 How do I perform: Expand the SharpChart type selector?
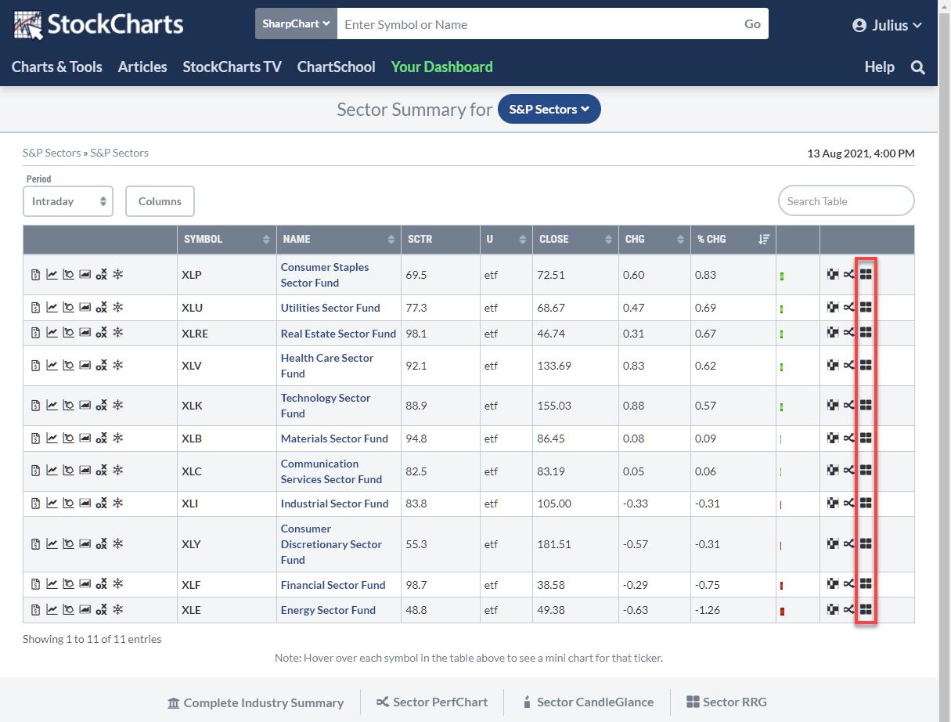point(296,24)
